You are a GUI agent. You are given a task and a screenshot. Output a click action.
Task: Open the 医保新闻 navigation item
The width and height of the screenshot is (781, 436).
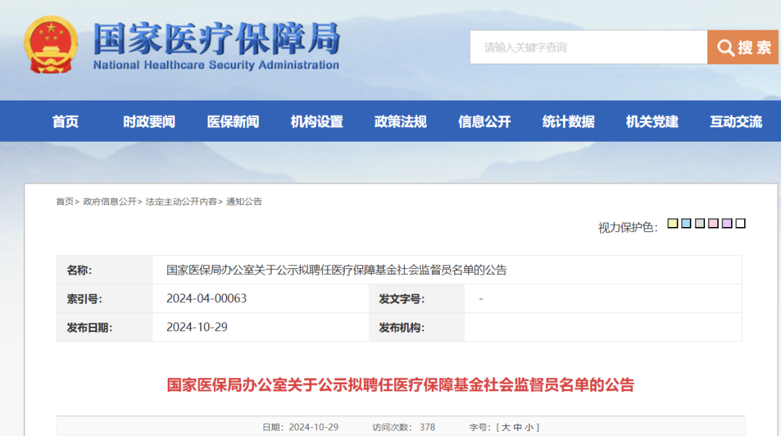tap(233, 121)
